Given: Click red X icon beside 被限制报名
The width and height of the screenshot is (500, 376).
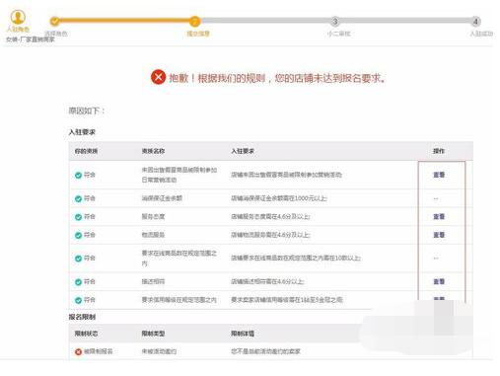Looking at the screenshot, I should click(x=78, y=351).
